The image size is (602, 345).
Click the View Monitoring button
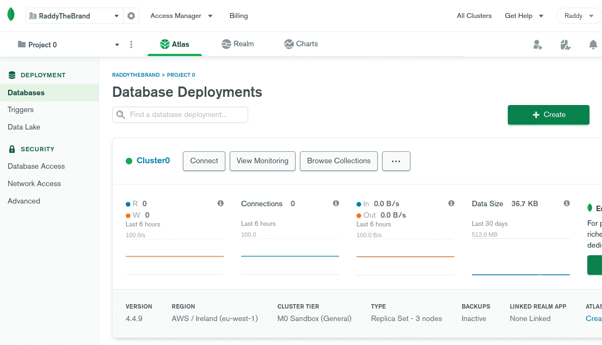point(262,161)
